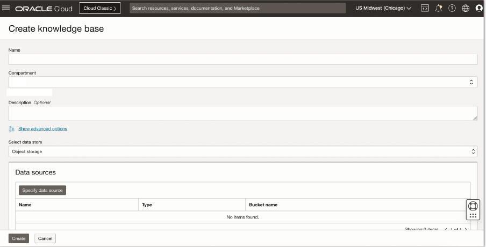
Task: Open the Select data store dropdown
Action: 242,151
